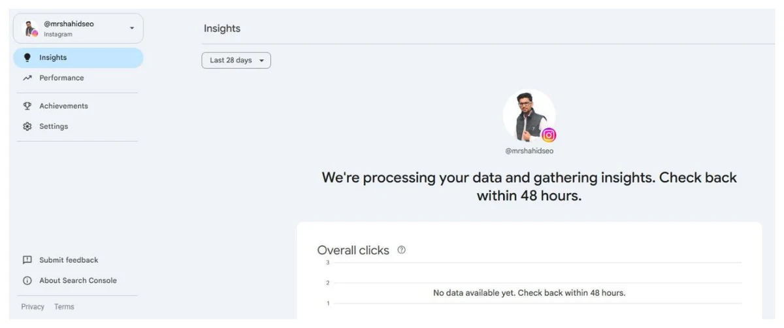Click the About Search Console info icon

[27, 280]
